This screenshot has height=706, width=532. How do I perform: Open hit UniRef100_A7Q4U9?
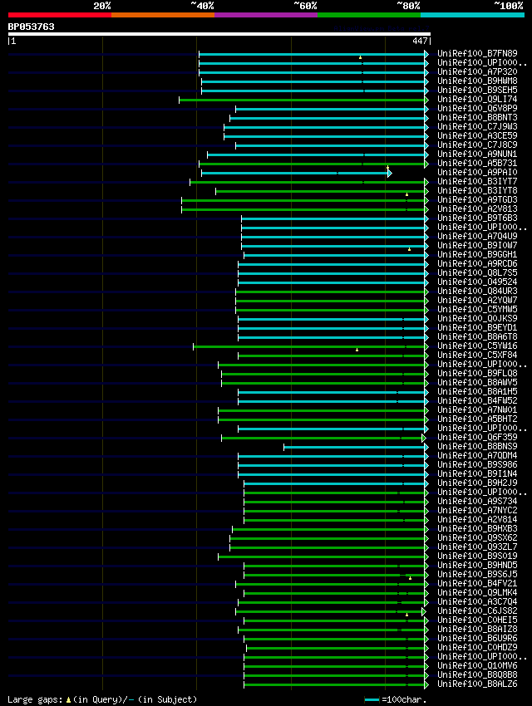tap(477, 236)
